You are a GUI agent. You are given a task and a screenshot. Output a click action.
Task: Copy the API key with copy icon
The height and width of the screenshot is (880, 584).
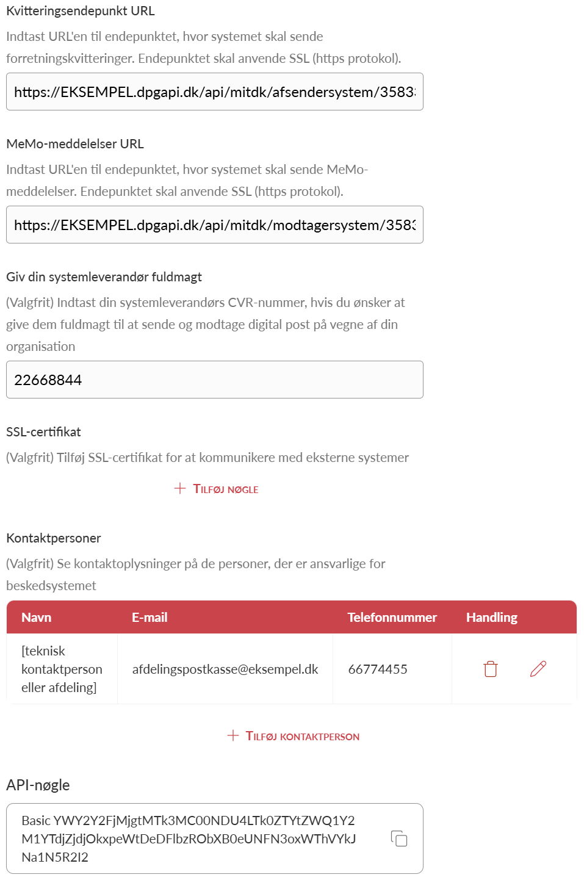pos(399,839)
